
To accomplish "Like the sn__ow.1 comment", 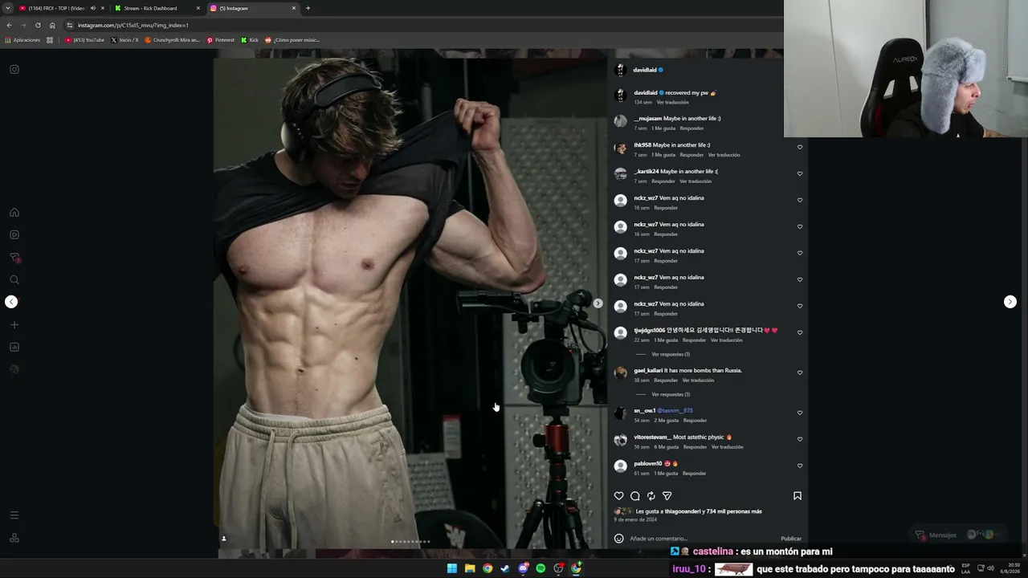I will [x=800, y=413].
